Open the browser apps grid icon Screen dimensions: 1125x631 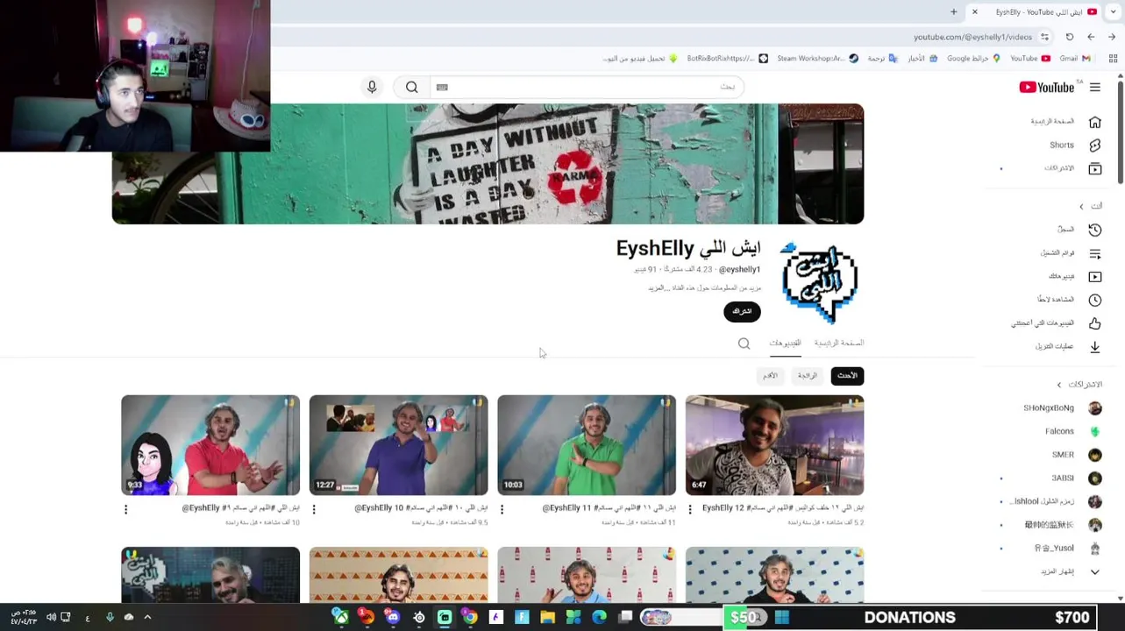[1113, 59]
